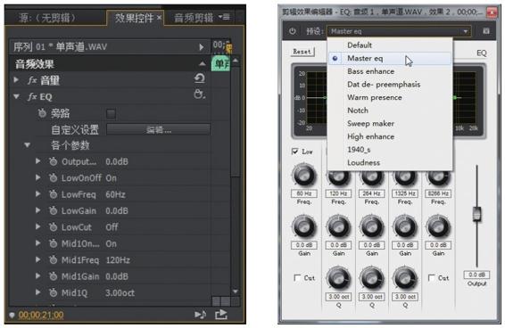Expand the Mid1Gain parameter row
505x328 pixels.
[x=38, y=275]
